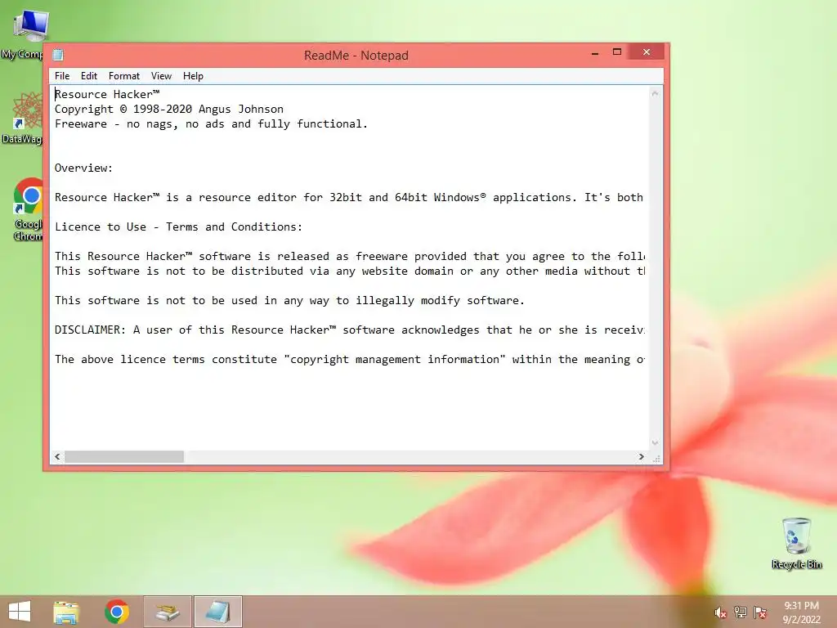Select the My Computer desktop icon

(x=22, y=34)
